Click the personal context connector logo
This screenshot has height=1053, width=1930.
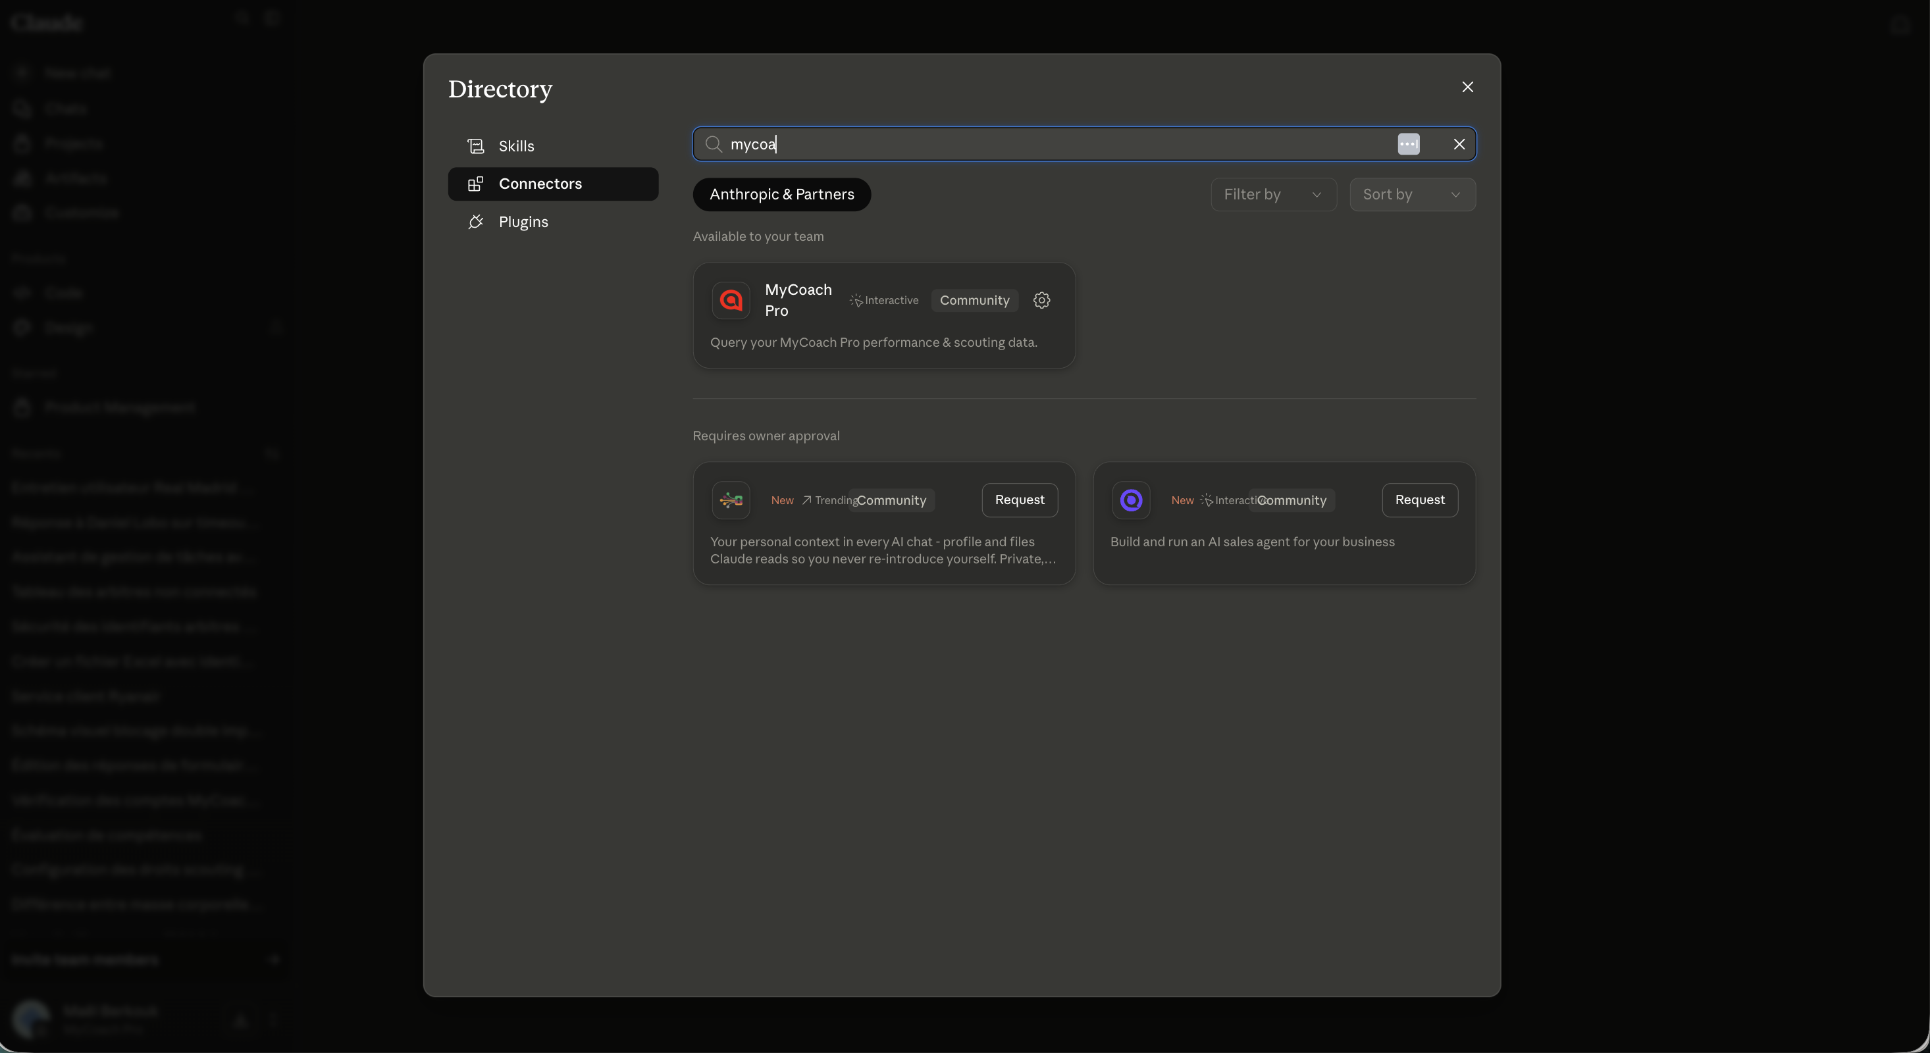(x=731, y=500)
